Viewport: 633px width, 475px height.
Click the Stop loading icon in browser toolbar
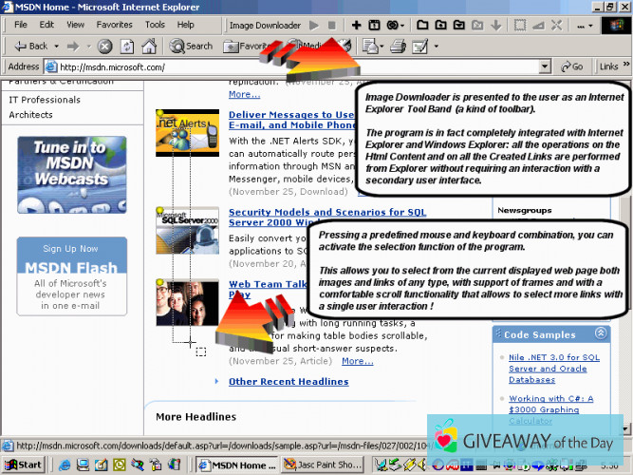[x=104, y=46]
